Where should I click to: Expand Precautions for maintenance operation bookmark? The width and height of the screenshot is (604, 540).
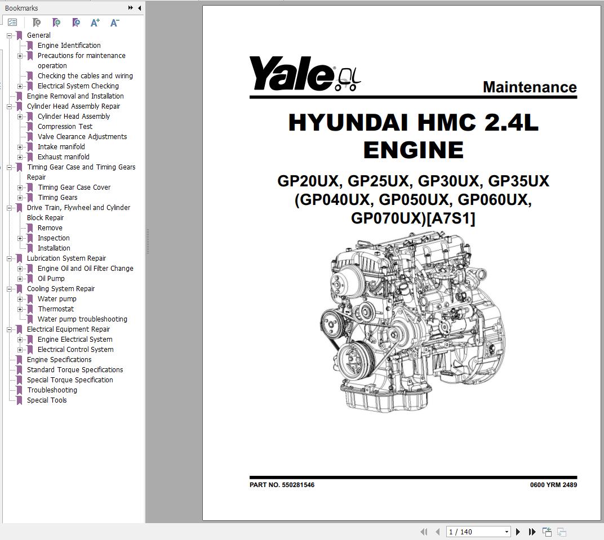(x=20, y=56)
